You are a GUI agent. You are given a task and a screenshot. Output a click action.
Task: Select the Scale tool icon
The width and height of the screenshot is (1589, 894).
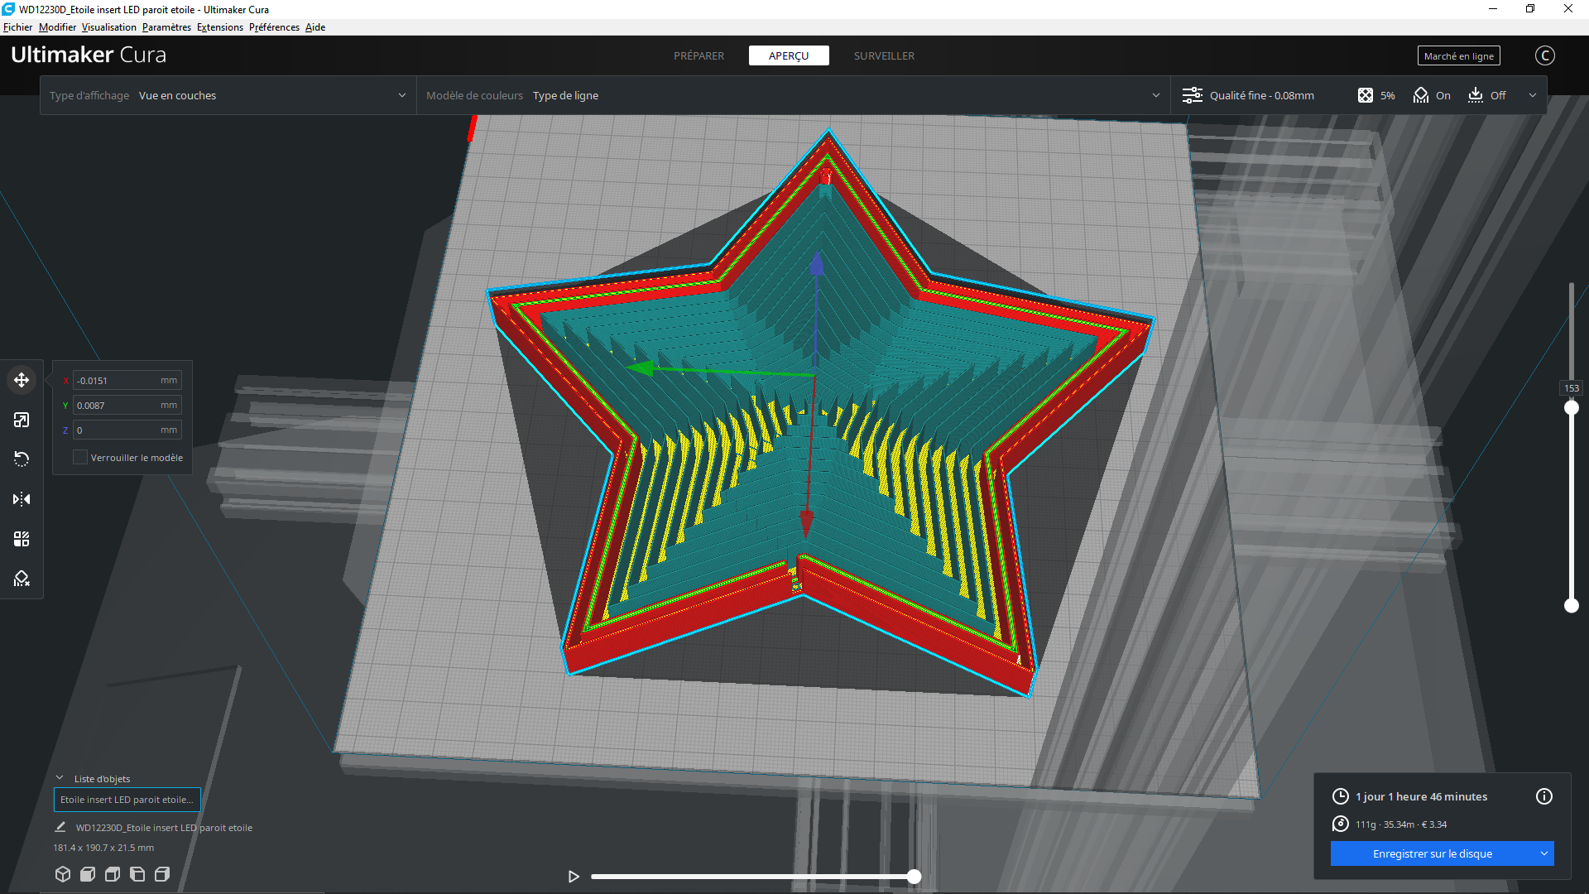coord(22,420)
